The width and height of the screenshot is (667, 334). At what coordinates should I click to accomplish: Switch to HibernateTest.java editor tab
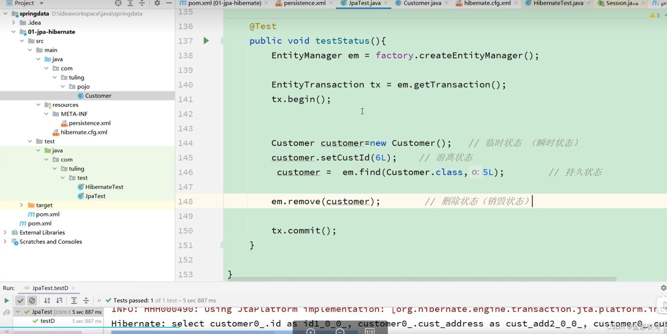click(558, 3)
